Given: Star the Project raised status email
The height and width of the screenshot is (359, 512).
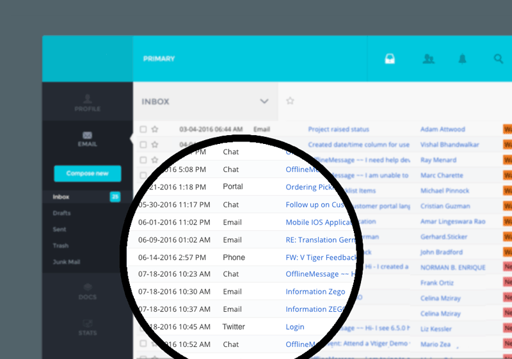Looking at the screenshot, I should point(155,129).
